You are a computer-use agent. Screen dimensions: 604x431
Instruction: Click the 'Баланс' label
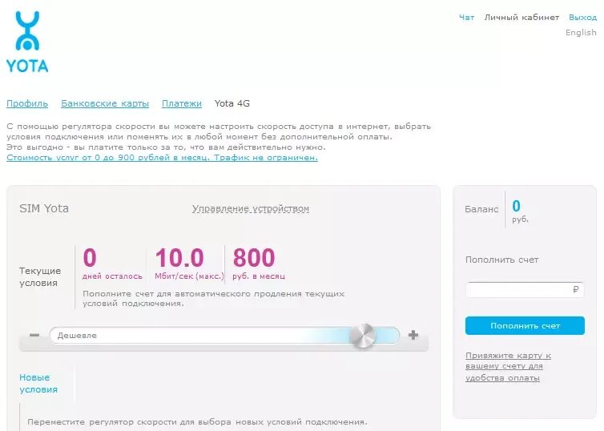click(x=481, y=209)
